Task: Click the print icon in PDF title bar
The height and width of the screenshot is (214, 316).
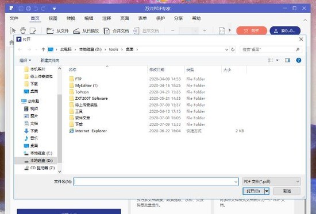Action: coord(28,9)
